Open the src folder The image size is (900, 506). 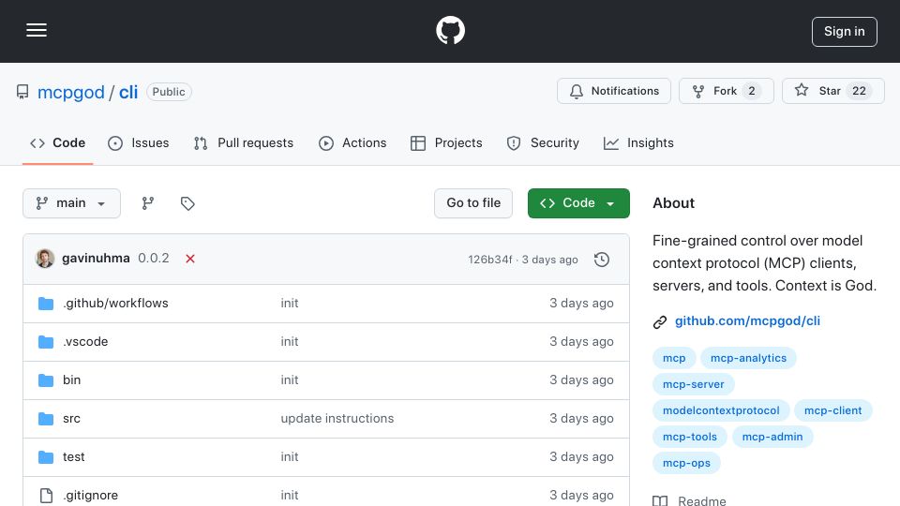[x=72, y=418]
